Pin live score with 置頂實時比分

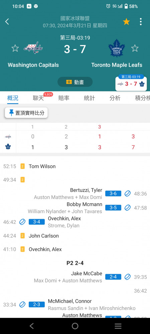click(x=26, y=113)
